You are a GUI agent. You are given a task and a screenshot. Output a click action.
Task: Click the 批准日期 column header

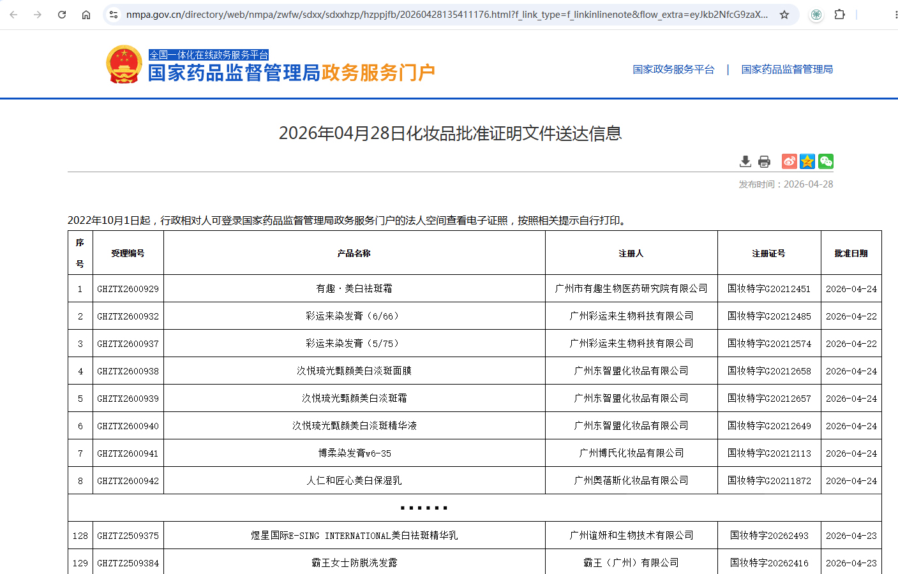(x=851, y=253)
